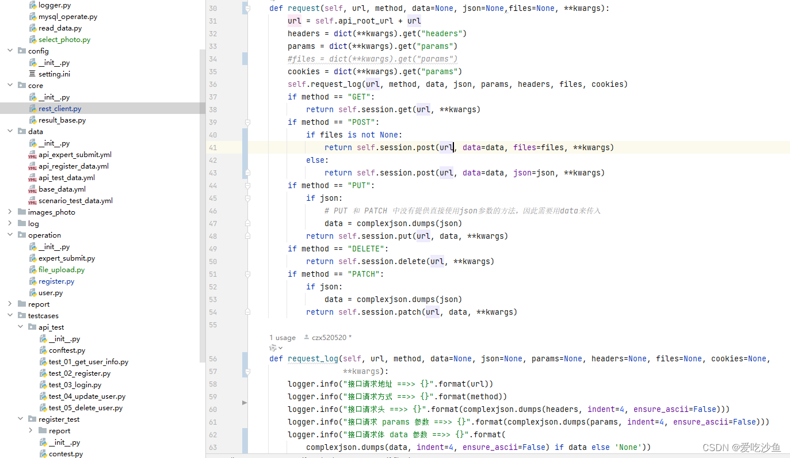The image size is (790, 458).
Task: Click the contest.py file icon
Action: click(43, 454)
